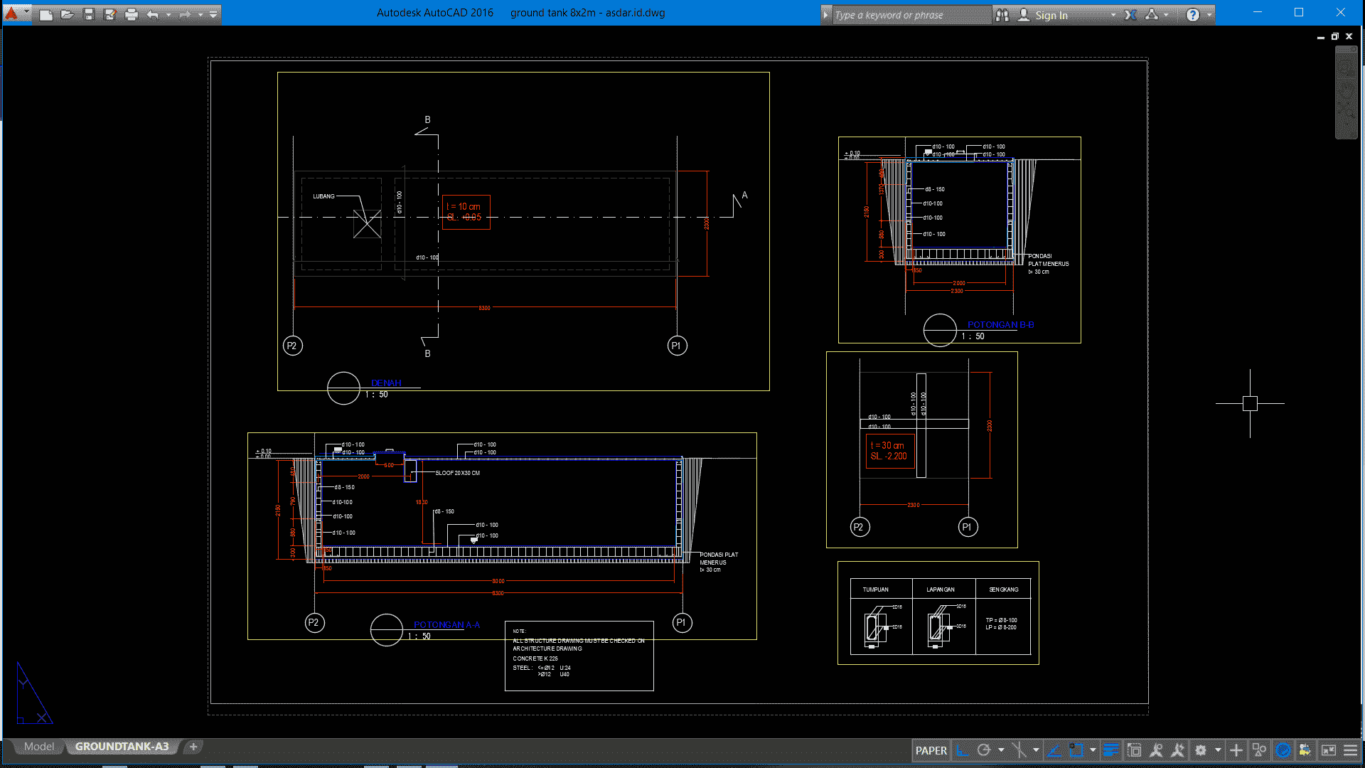Toggle PAPER space button in status bar
Image resolution: width=1365 pixels, height=768 pixels.
click(931, 750)
